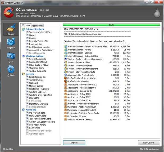The height and width of the screenshot is (152, 164).
Task: Click IE icon in Internet Explorer - Cookies result
Action: (x=66, y=53)
